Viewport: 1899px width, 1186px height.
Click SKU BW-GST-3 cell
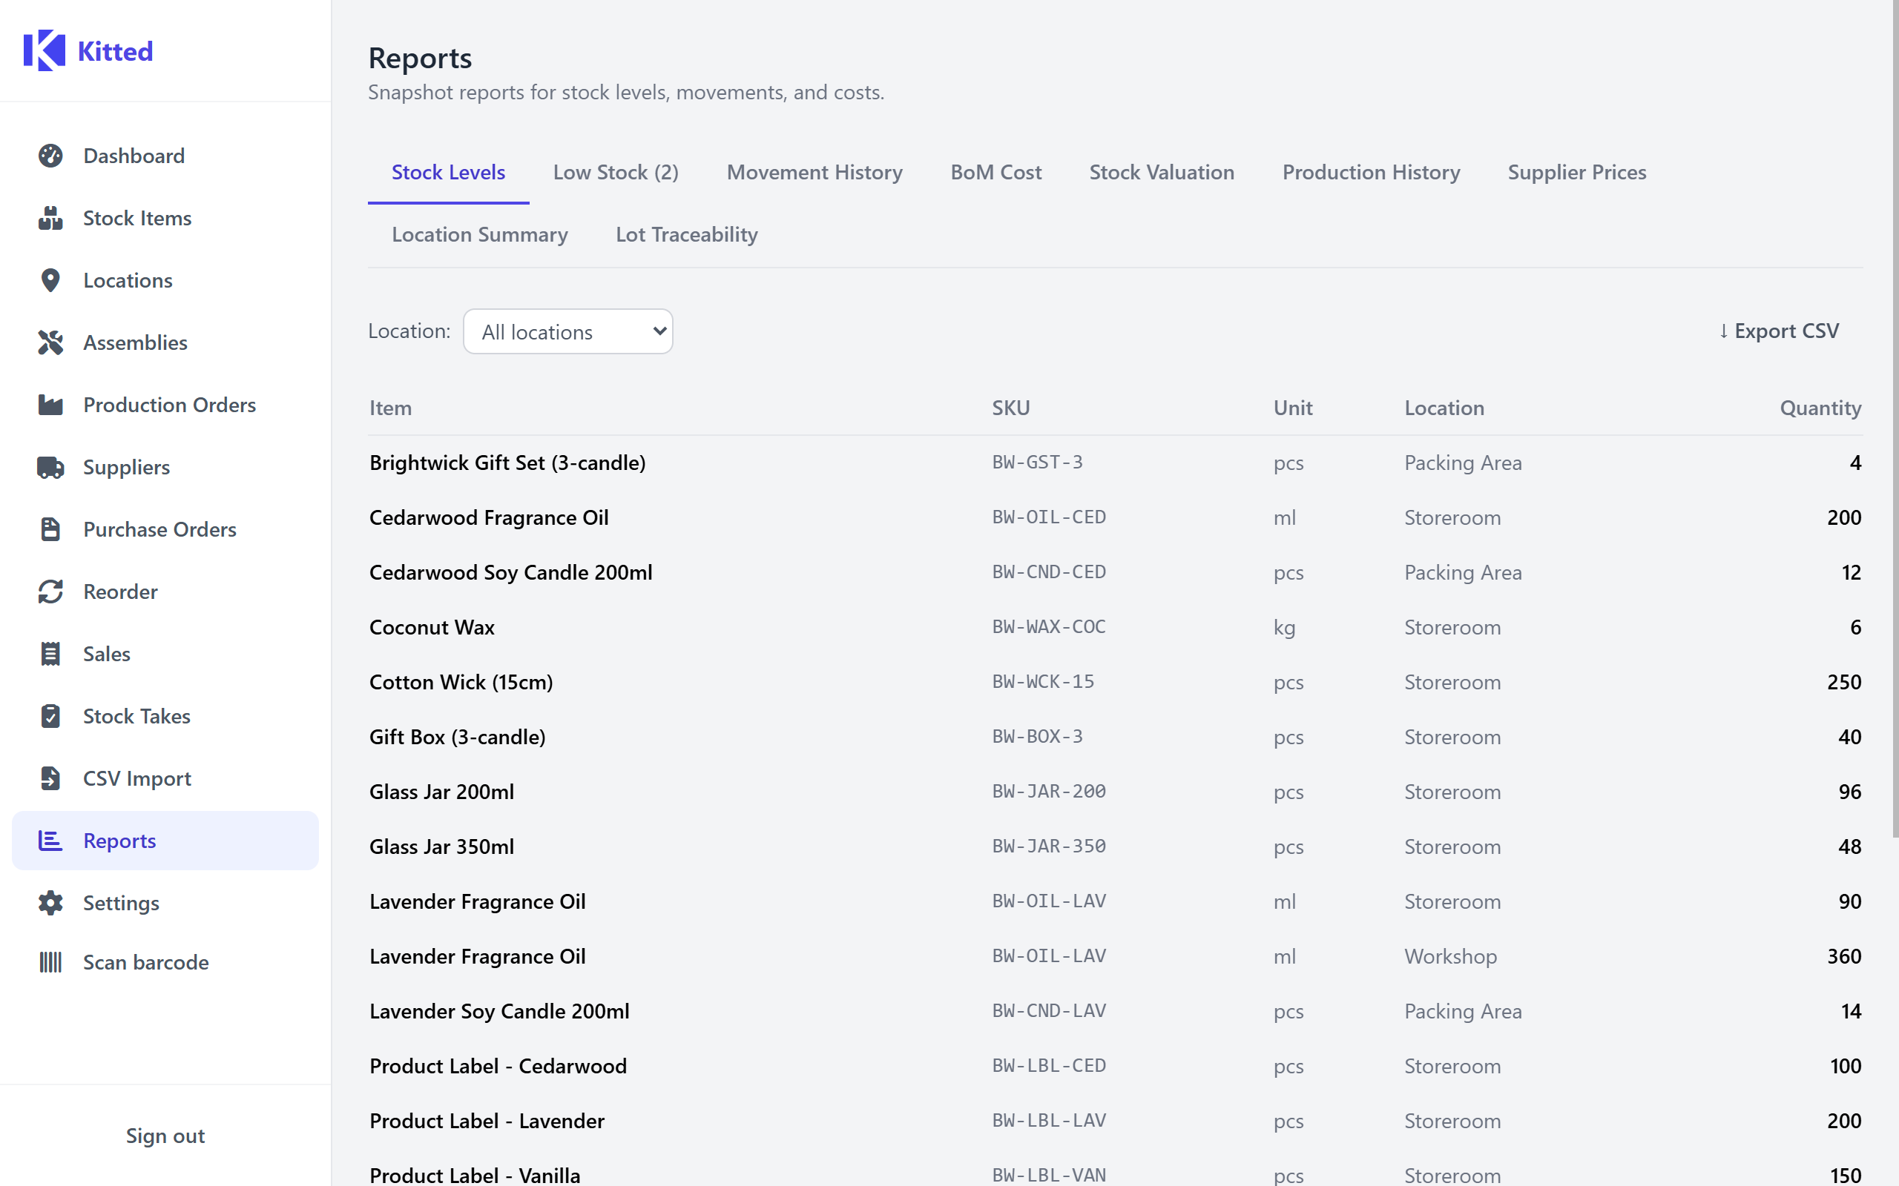(1037, 462)
